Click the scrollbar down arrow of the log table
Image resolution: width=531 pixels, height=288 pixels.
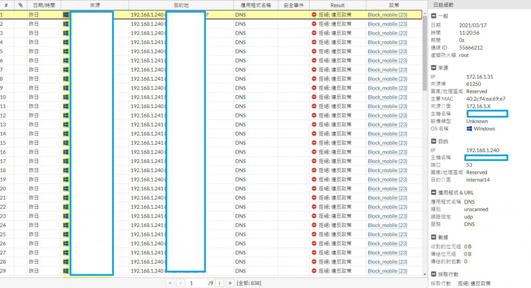pos(425,275)
